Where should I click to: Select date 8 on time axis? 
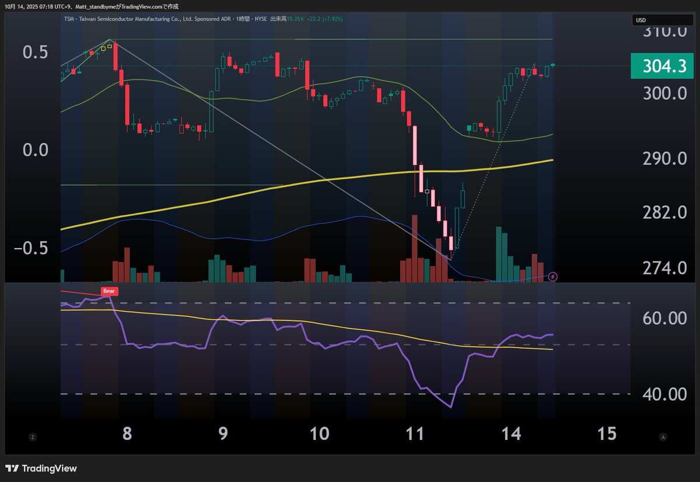coord(127,434)
